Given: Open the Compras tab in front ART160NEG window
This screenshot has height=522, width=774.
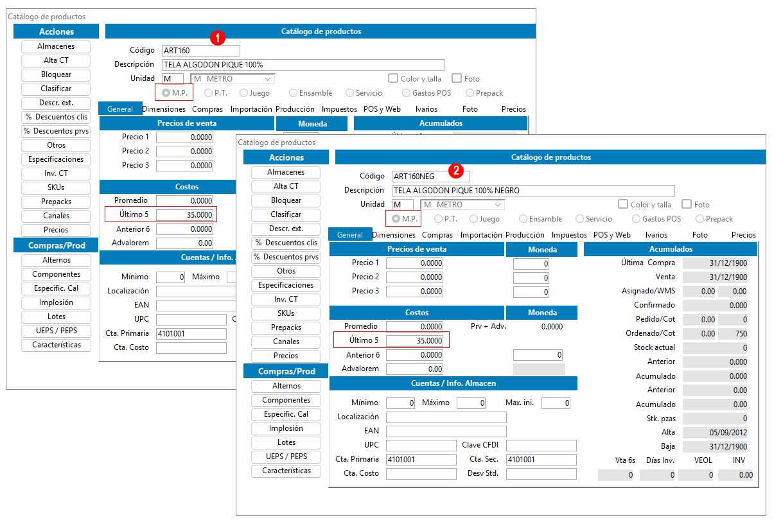Looking at the screenshot, I should pos(437,235).
